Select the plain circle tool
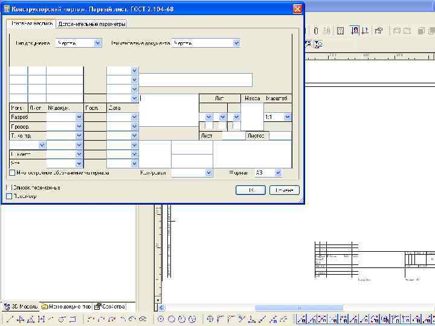Viewport: 435px width, 326px height. click(x=172, y=319)
